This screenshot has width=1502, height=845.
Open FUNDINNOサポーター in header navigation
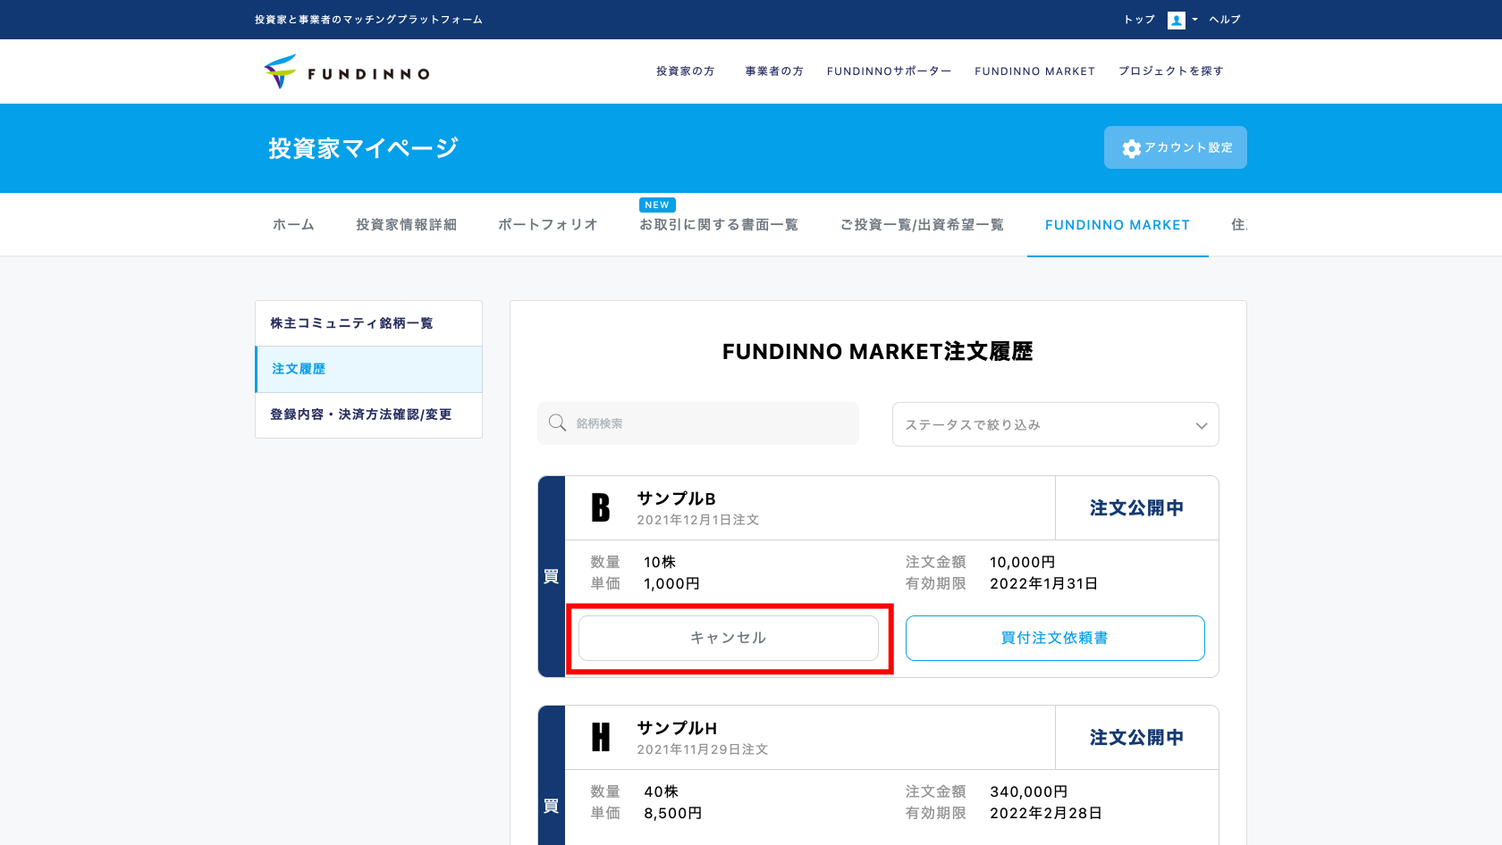tap(889, 71)
